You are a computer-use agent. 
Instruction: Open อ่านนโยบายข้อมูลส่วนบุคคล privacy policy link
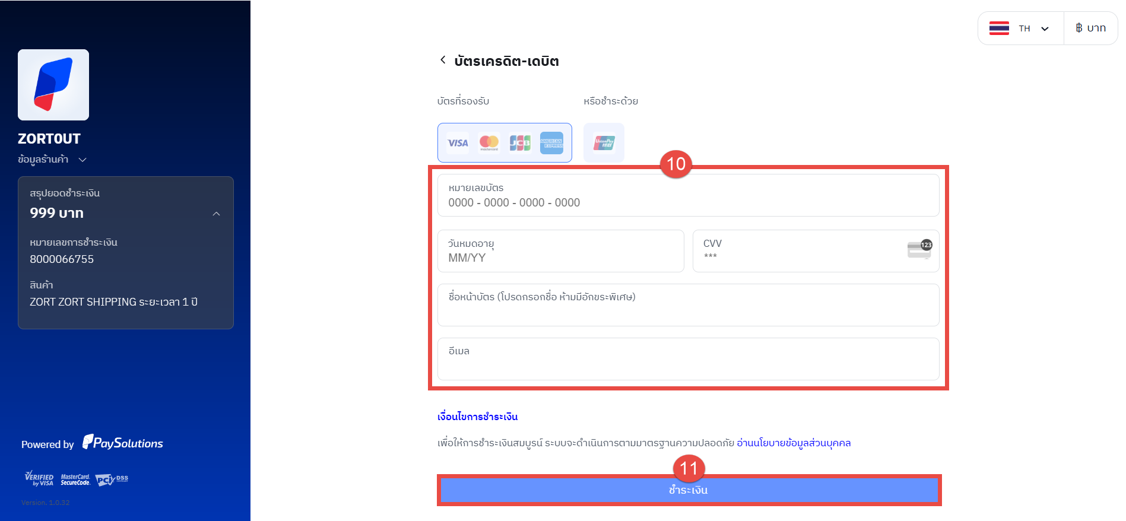(x=794, y=443)
